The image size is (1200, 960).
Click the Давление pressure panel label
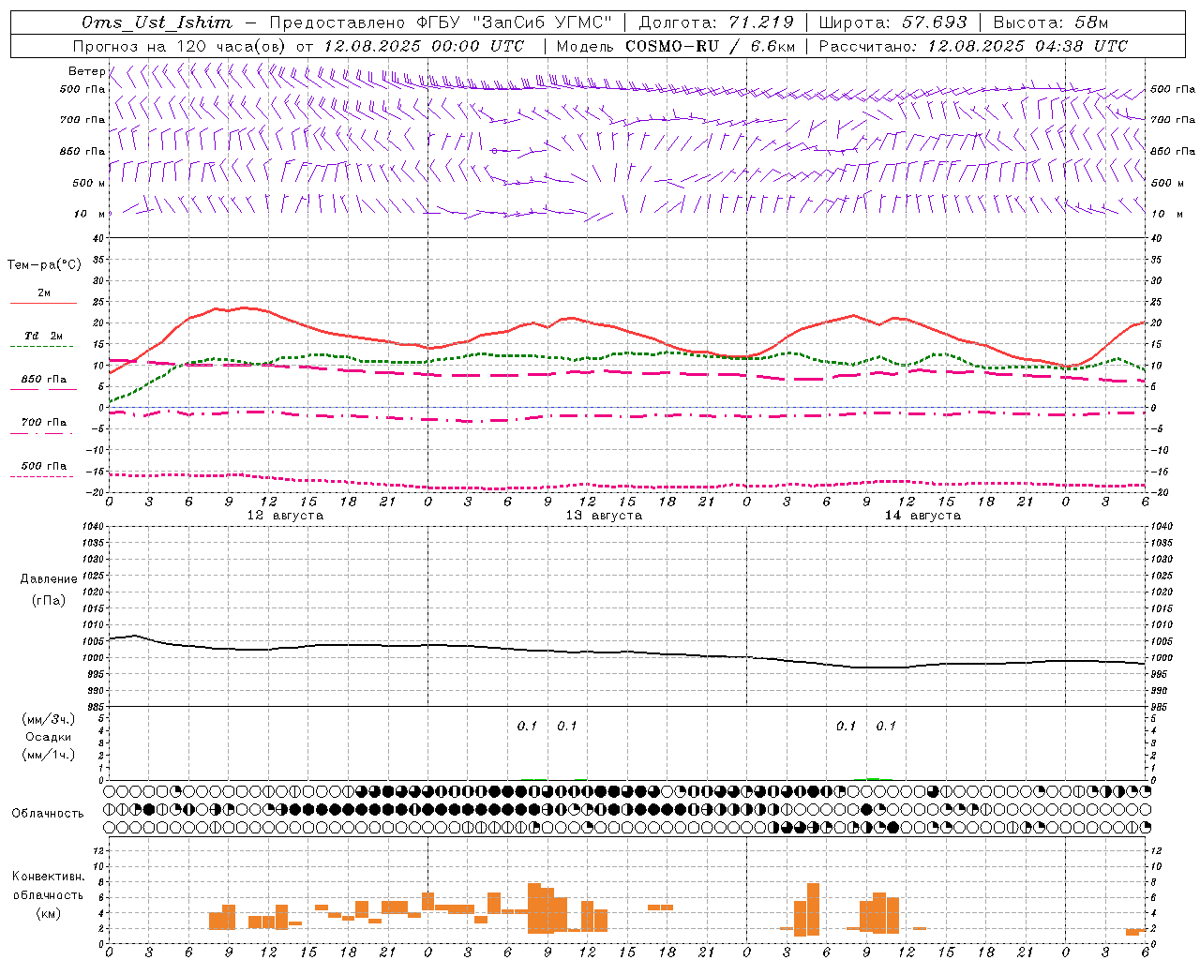pos(49,579)
